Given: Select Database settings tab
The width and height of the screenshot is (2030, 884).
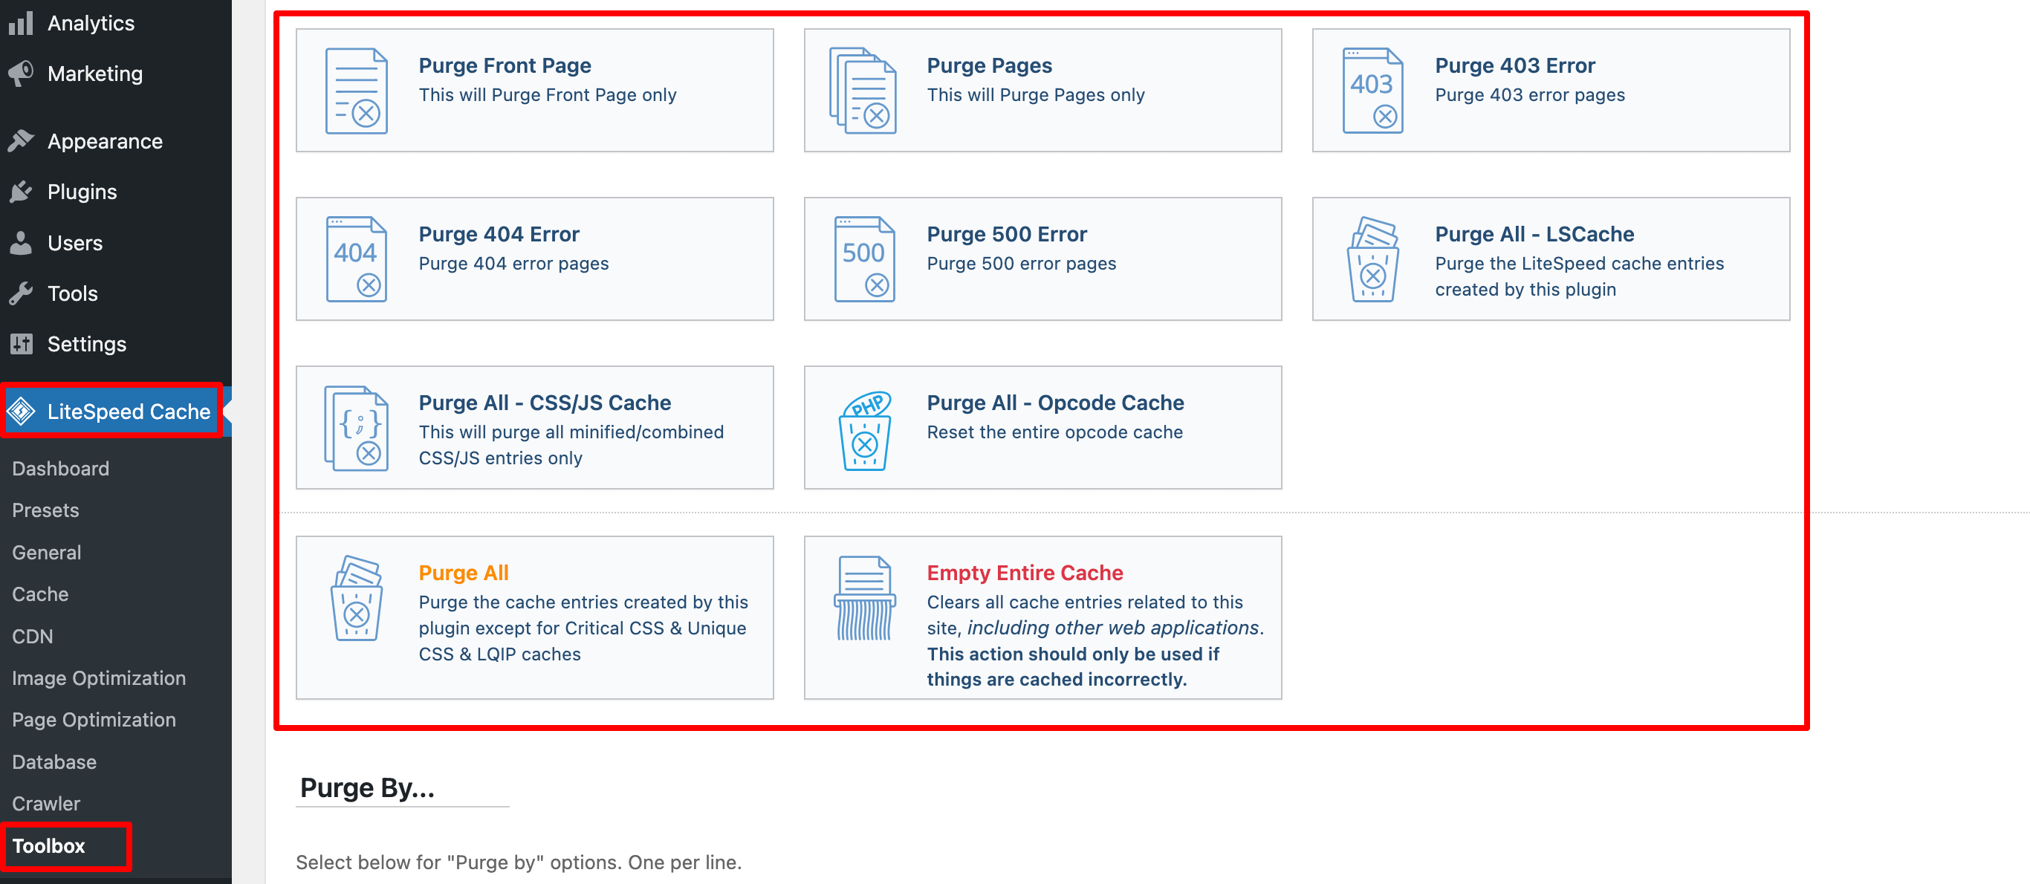Looking at the screenshot, I should pos(53,761).
